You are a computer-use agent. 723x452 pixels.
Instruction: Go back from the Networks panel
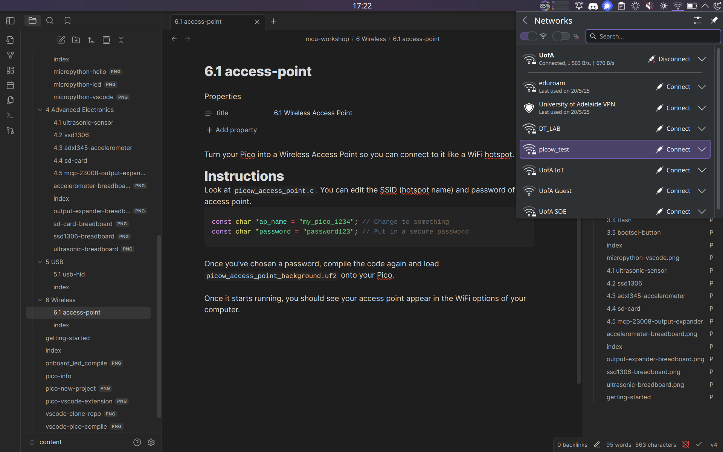525,20
